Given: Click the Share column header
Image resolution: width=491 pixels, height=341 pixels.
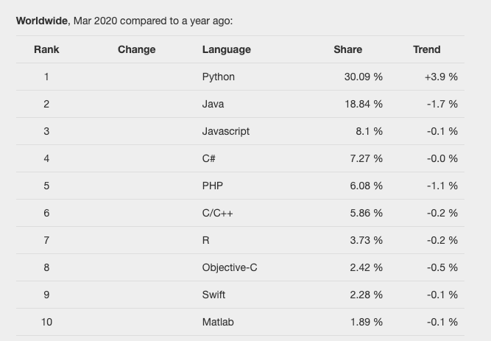Looking at the screenshot, I should point(347,49).
